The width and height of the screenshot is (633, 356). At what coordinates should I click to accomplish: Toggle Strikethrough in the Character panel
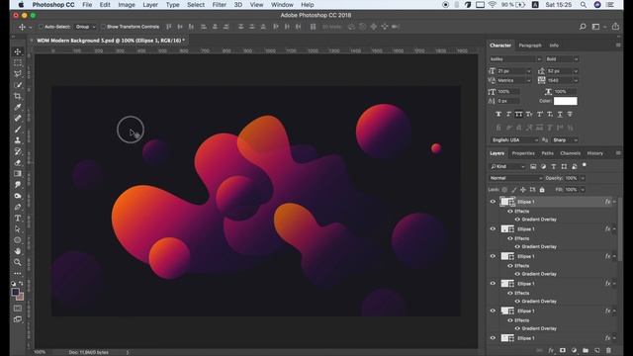point(570,115)
